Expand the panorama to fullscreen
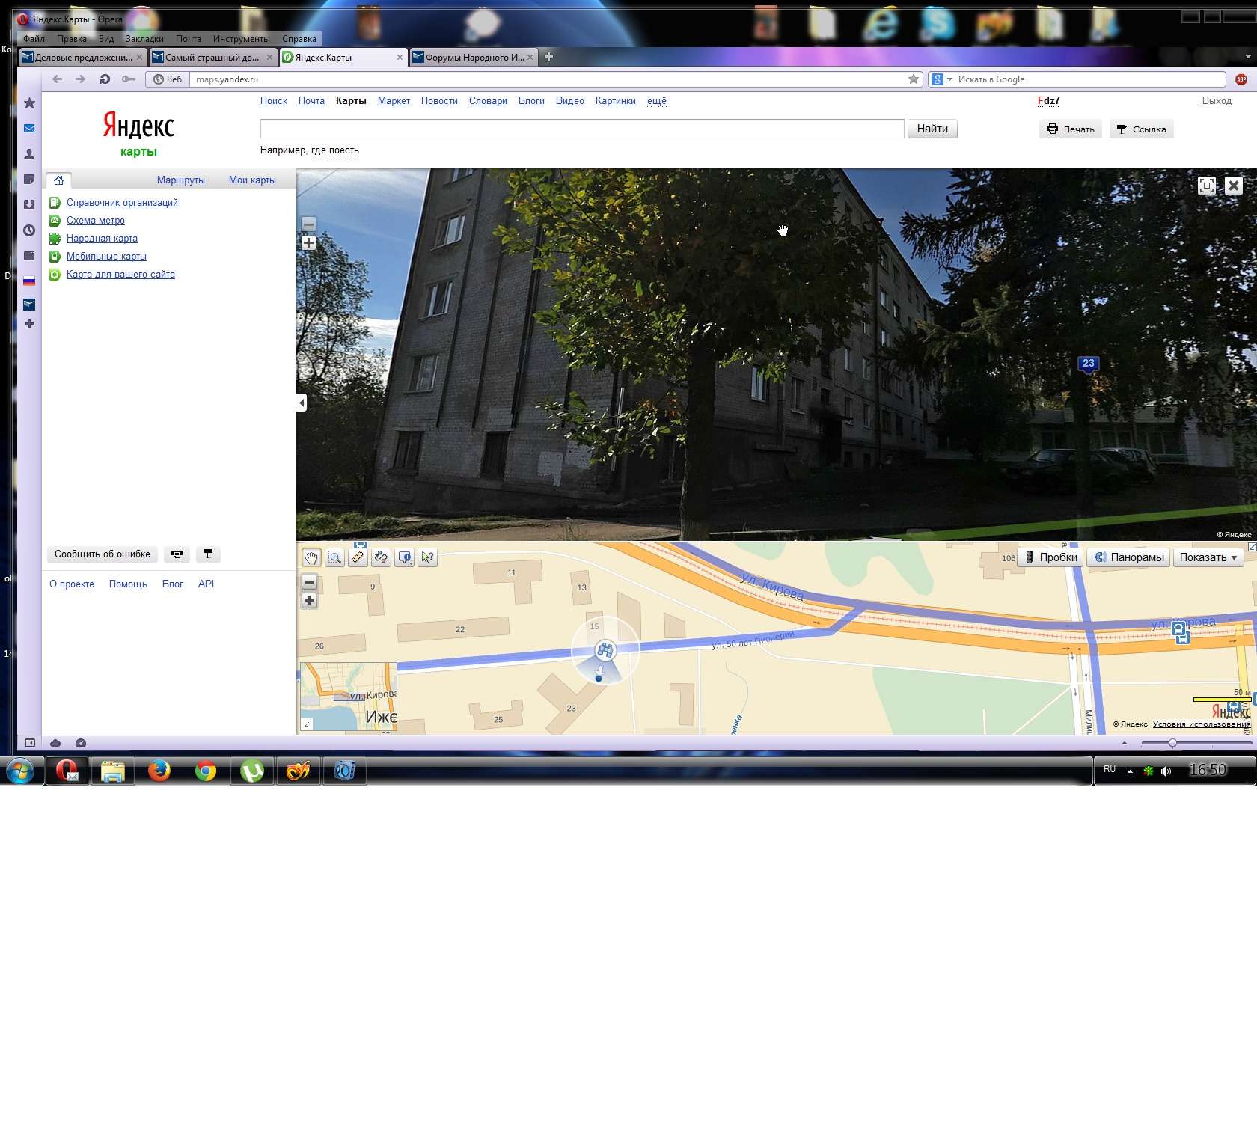Image resolution: width=1257 pixels, height=1147 pixels. click(x=1206, y=186)
